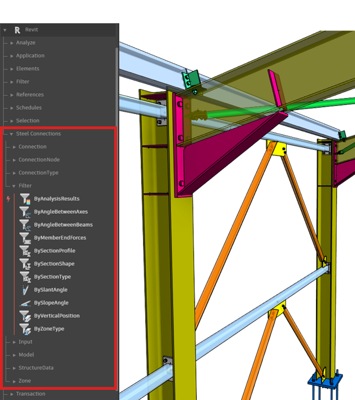This screenshot has width=355, height=400.
Task: Expand the Transaction category
Action: pos(12,394)
